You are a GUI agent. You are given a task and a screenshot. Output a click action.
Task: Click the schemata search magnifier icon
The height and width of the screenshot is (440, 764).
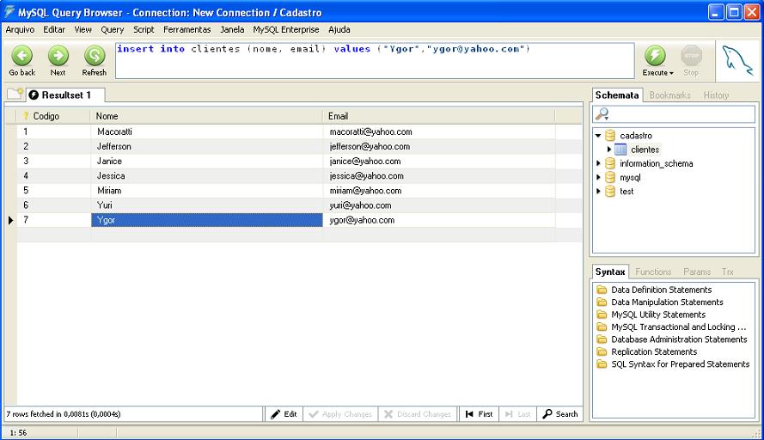[602, 114]
